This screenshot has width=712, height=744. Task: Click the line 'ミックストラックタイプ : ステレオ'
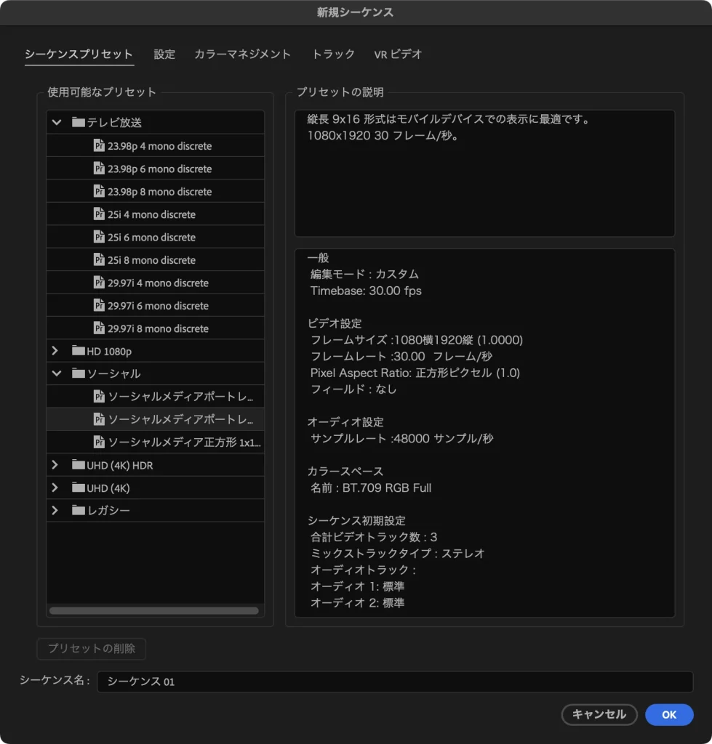tap(398, 553)
